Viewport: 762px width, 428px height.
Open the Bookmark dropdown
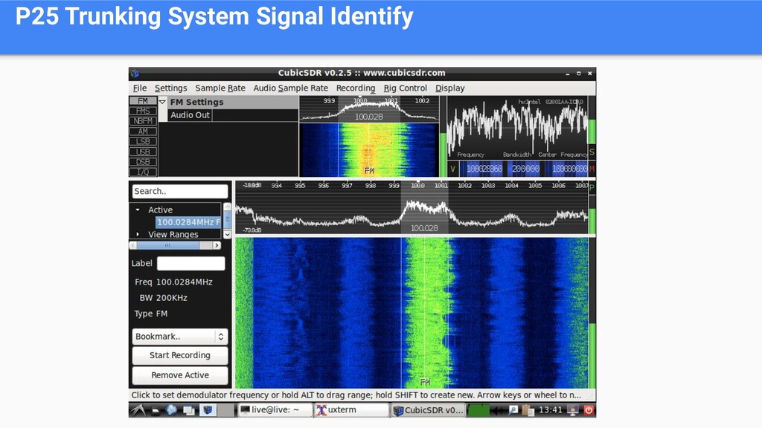180,337
